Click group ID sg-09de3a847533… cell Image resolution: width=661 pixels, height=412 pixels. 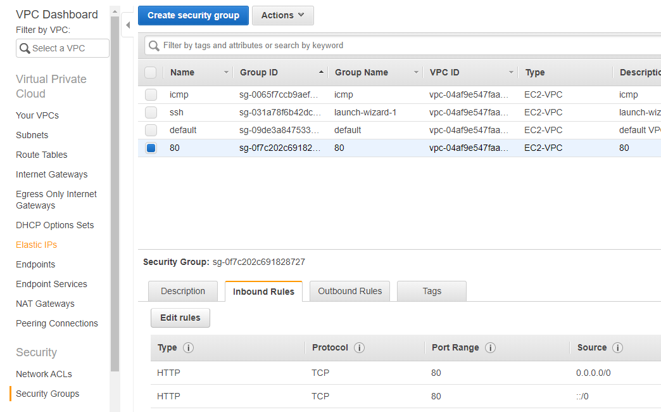[x=279, y=130]
